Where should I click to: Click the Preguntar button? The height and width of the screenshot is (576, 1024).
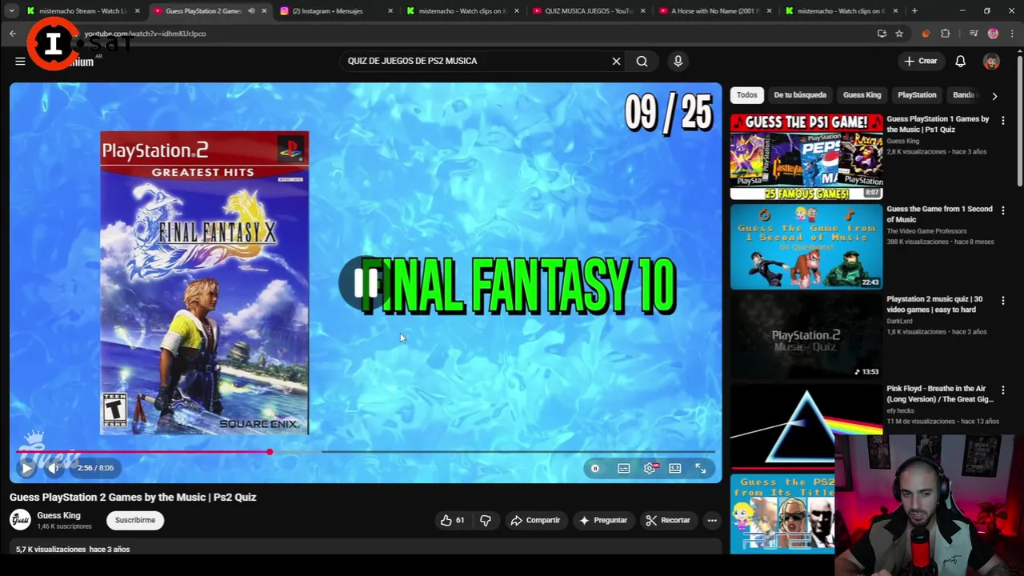603,520
